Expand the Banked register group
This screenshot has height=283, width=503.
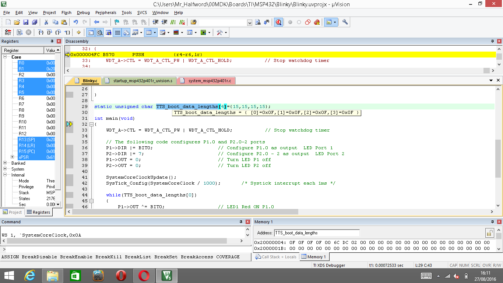tap(6, 163)
